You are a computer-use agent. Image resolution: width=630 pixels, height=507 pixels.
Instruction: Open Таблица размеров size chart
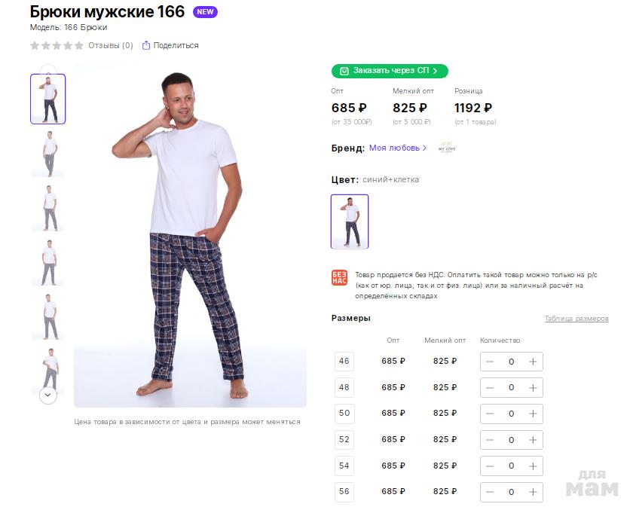coord(576,319)
